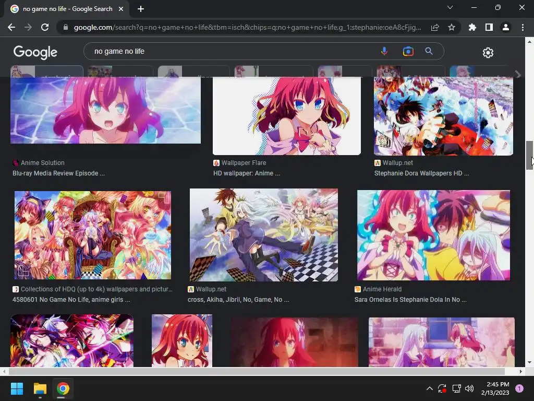Click the horizontal scrollbar right arrow
Screen dimensions: 534x401
[x=521, y=371]
